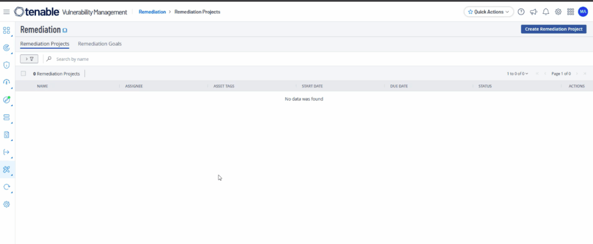This screenshot has width=593, height=244.
Task: Open the gauge meter sidebar icon
Action: click(x=6, y=82)
